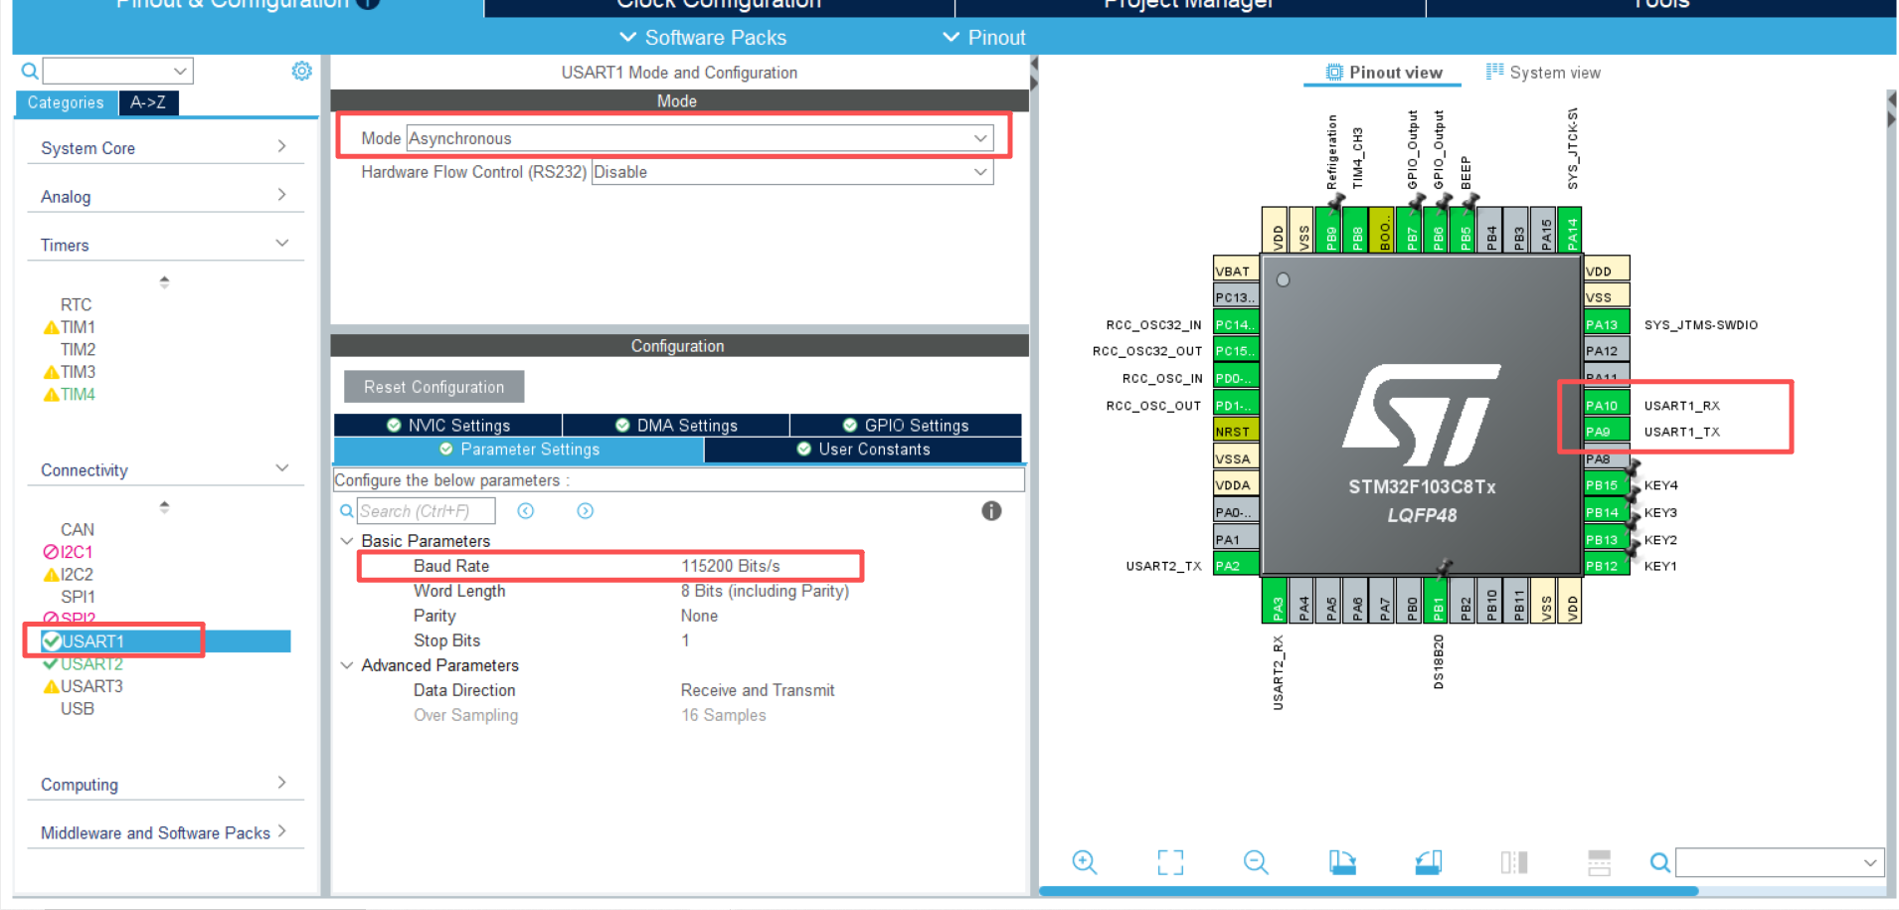
Task: Open the gear settings in the categories panel
Action: [301, 71]
